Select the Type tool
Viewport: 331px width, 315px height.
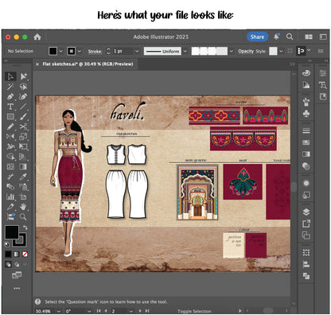(10, 107)
